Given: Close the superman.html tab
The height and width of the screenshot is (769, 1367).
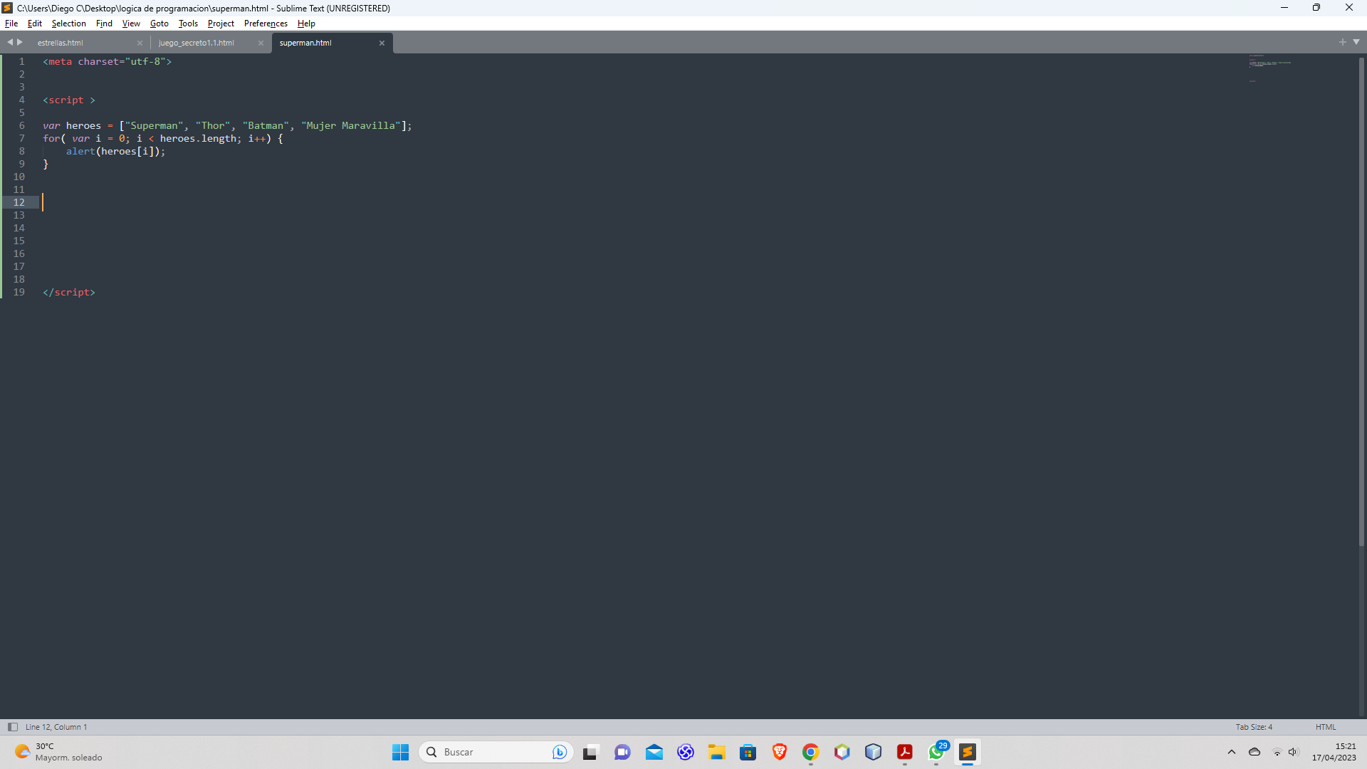Looking at the screenshot, I should (x=382, y=43).
